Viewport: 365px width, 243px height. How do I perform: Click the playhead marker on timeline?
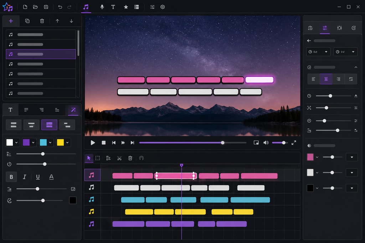click(x=181, y=165)
